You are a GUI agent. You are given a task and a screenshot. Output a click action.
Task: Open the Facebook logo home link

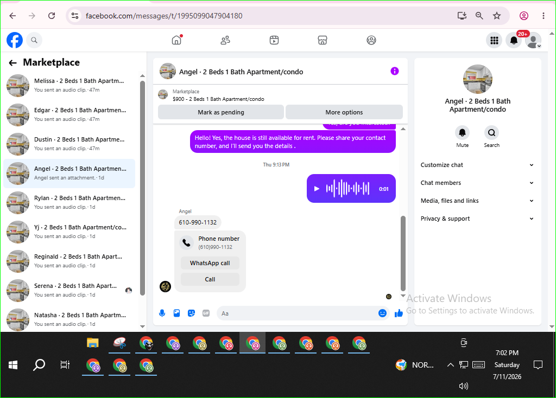coord(15,40)
